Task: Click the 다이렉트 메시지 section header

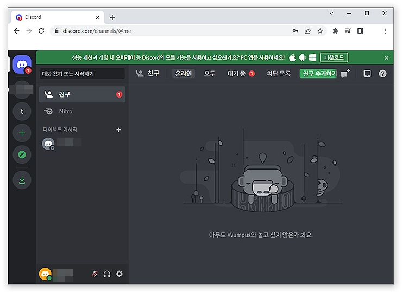Action: (60, 129)
